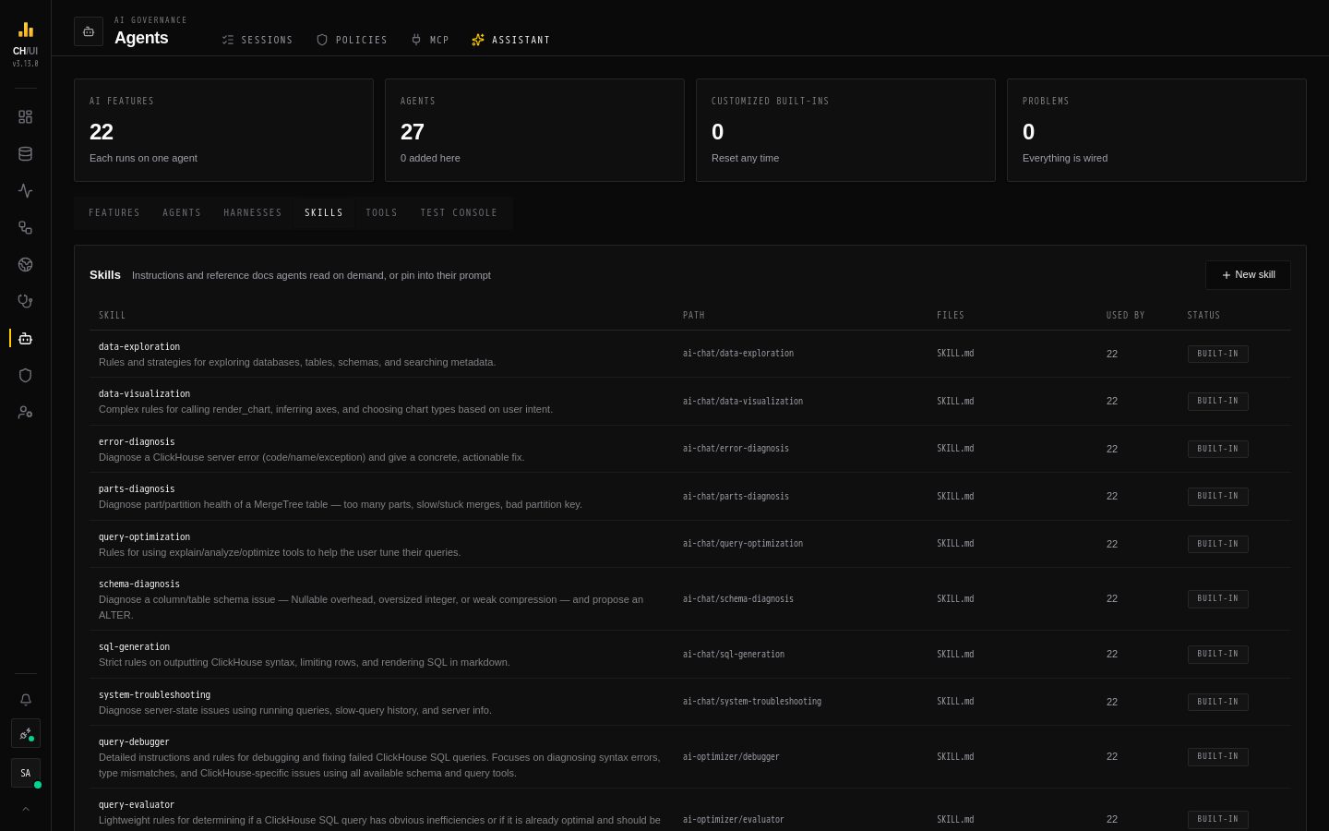Switch to the Harnesses tab

click(x=253, y=213)
